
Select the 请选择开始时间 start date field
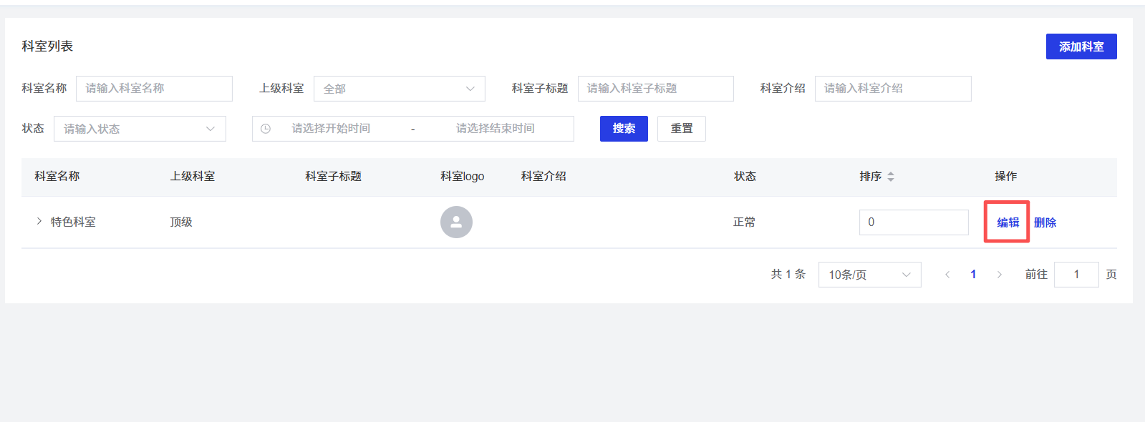[x=331, y=129]
